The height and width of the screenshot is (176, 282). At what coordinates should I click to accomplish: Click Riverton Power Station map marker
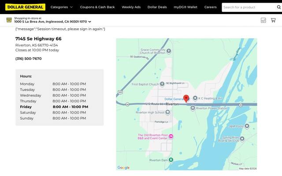[x=193, y=108]
